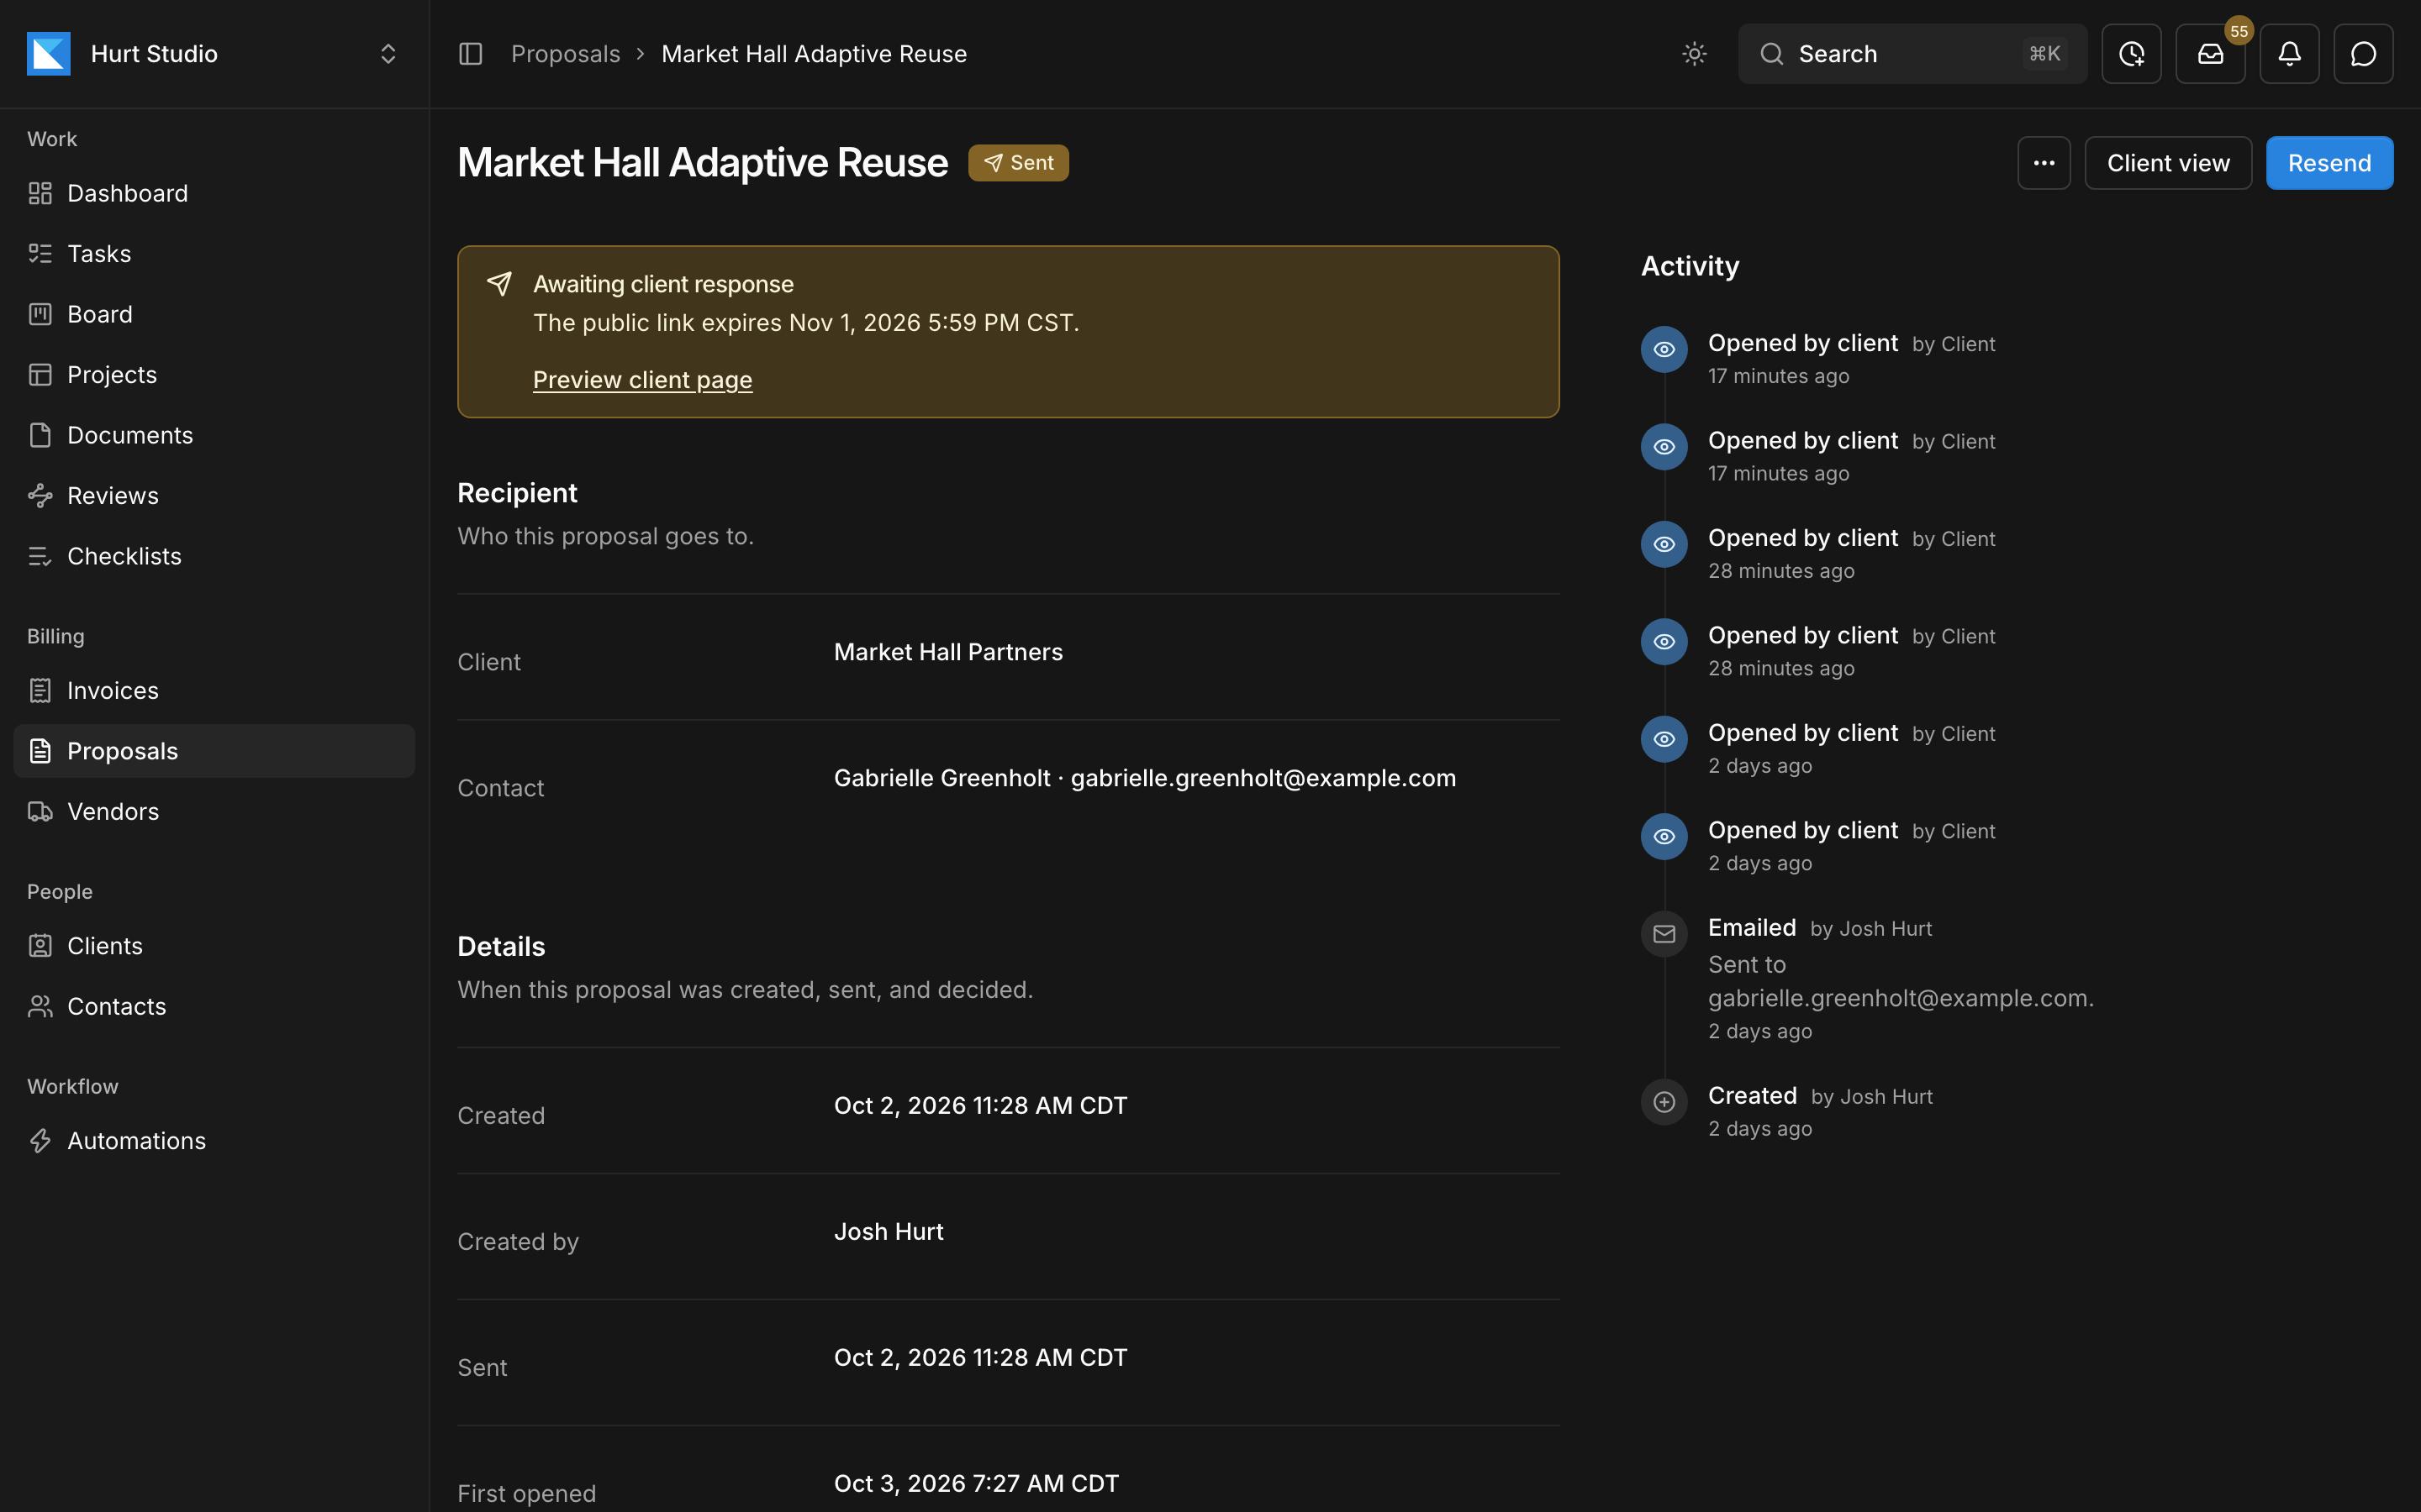Select the Automations lightning icon
The height and width of the screenshot is (1512, 2421).
(40, 1141)
